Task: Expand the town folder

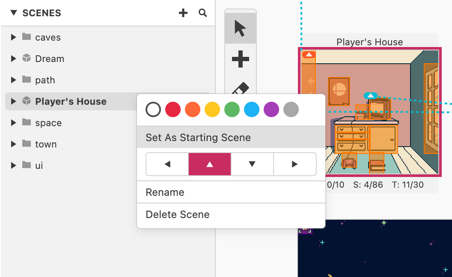Action: [x=14, y=144]
